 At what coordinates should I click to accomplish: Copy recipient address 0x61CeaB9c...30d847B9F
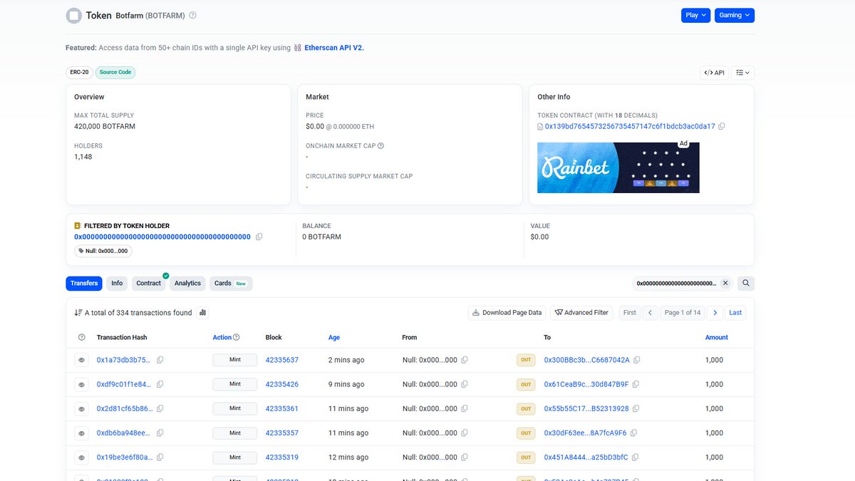(636, 384)
